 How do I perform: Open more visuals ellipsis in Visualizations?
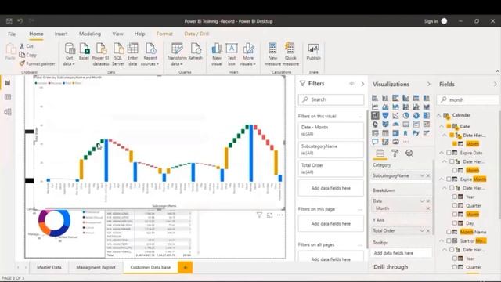pos(405,141)
